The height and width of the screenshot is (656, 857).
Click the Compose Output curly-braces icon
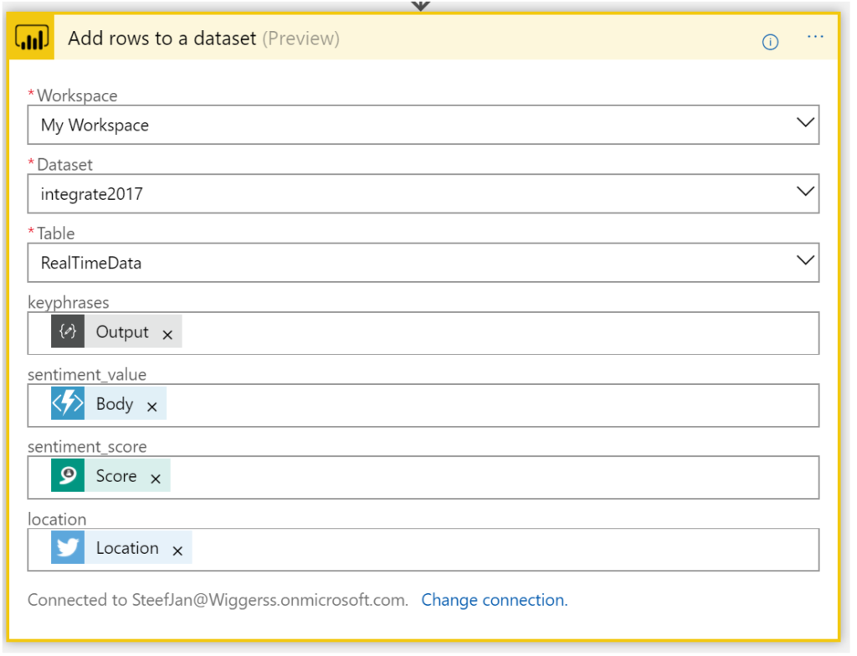point(68,331)
